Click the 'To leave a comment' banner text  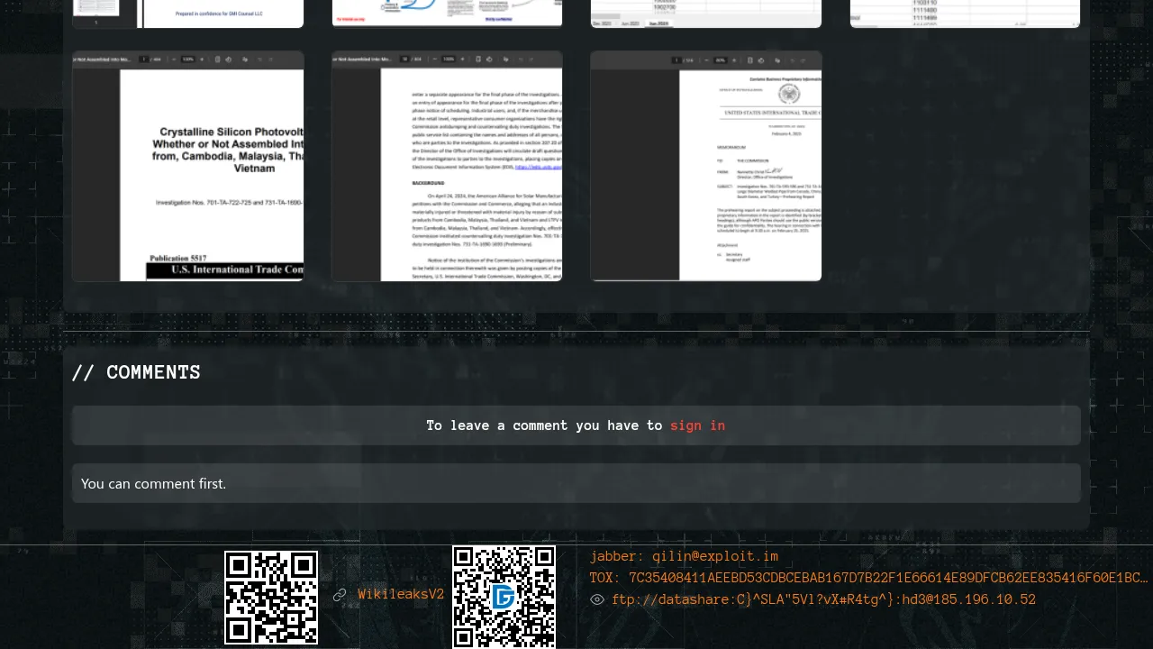click(544, 425)
